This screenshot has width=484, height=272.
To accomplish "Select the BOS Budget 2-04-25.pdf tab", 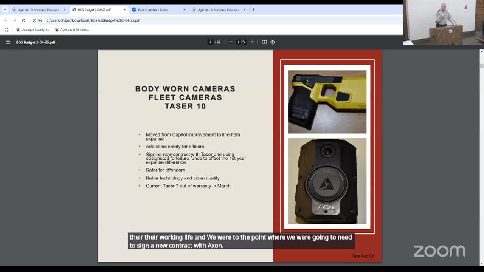I will [x=98, y=10].
